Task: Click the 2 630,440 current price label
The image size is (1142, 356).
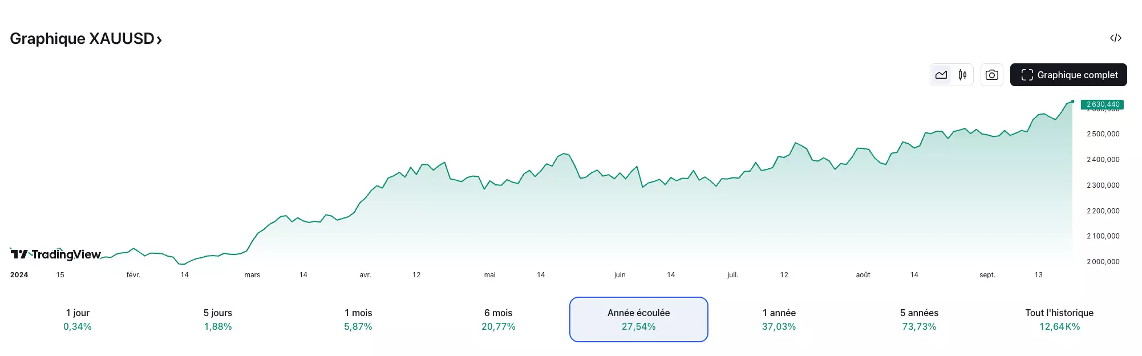Action: (x=1102, y=104)
